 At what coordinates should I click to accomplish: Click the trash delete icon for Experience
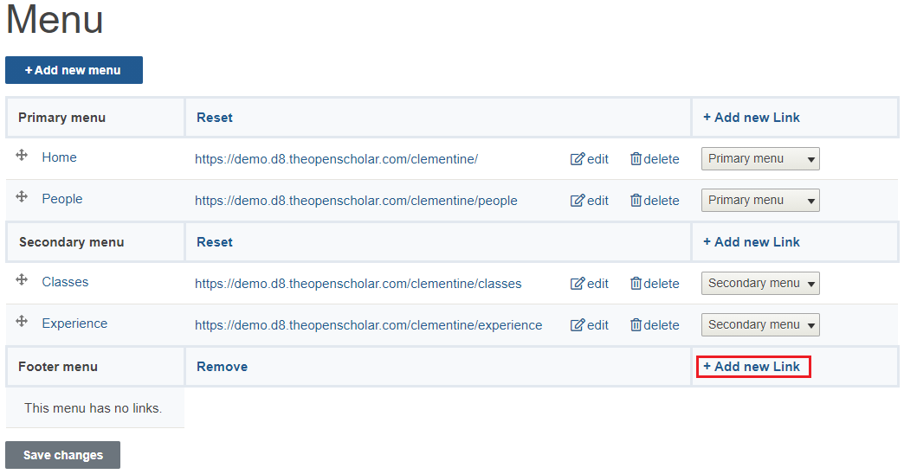coord(636,325)
